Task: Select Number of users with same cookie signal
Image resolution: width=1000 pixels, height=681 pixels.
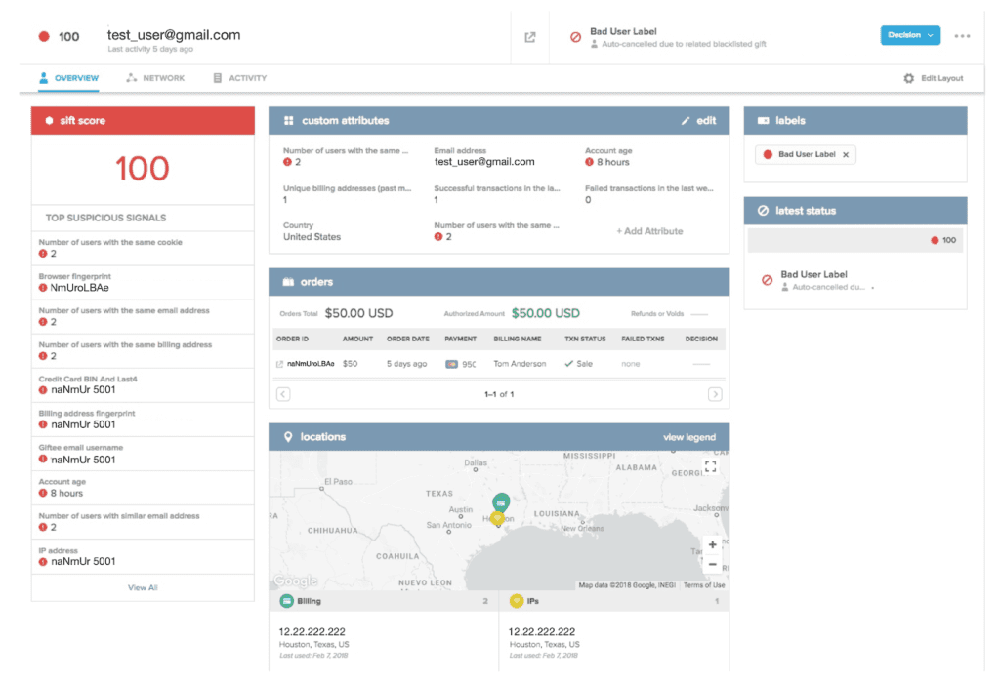Action: pyautogui.click(x=143, y=248)
